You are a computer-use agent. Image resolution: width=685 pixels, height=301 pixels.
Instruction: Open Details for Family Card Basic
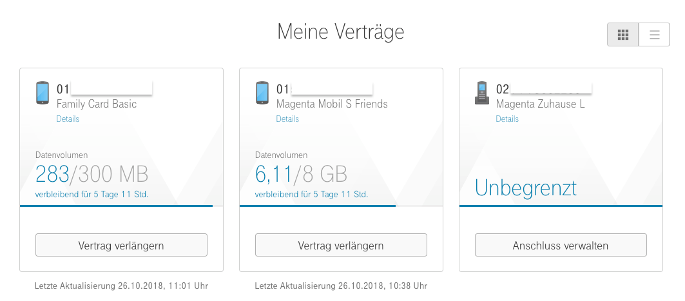[68, 119]
